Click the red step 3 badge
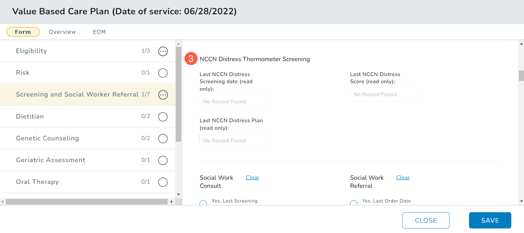This screenshot has height=233, width=524. click(191, 59)
